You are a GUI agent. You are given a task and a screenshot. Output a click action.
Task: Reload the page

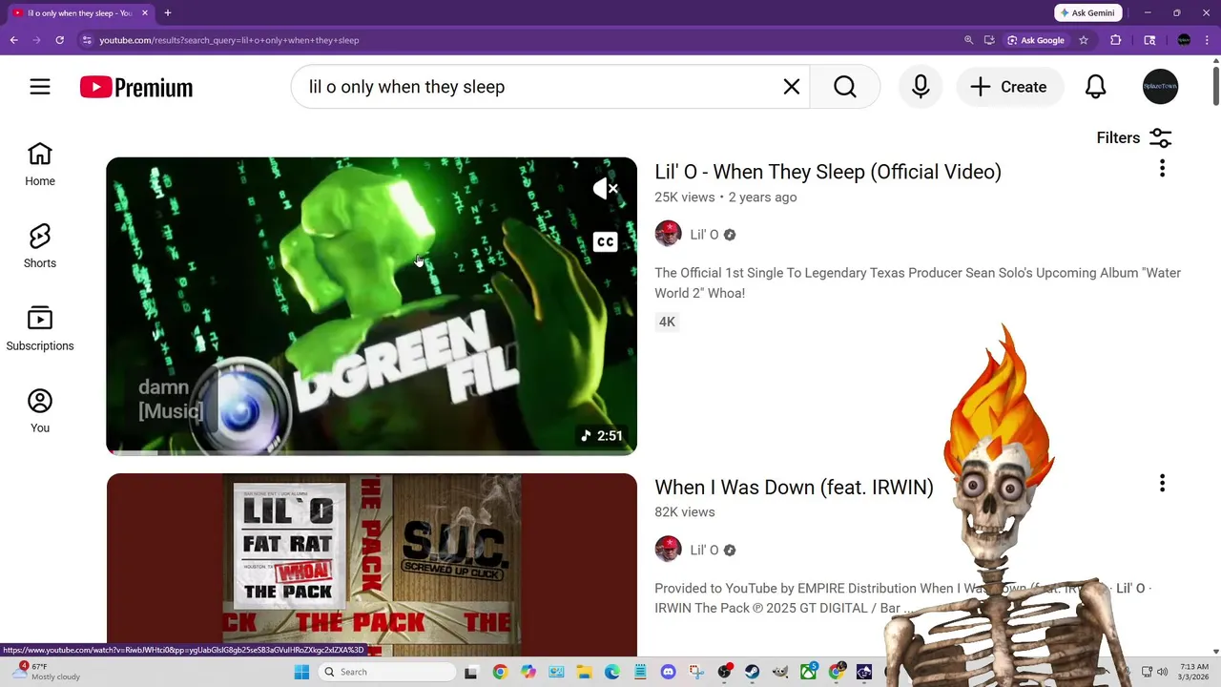pos(59,40)
